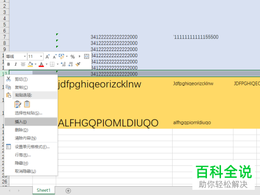Click the cell starting with JDFPGHIQE
The image size is (260, 195).
coord(247,84)
